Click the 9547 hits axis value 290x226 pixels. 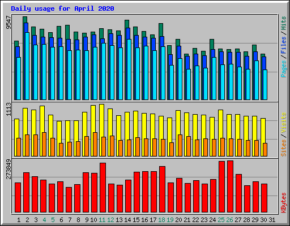point(8,23)
